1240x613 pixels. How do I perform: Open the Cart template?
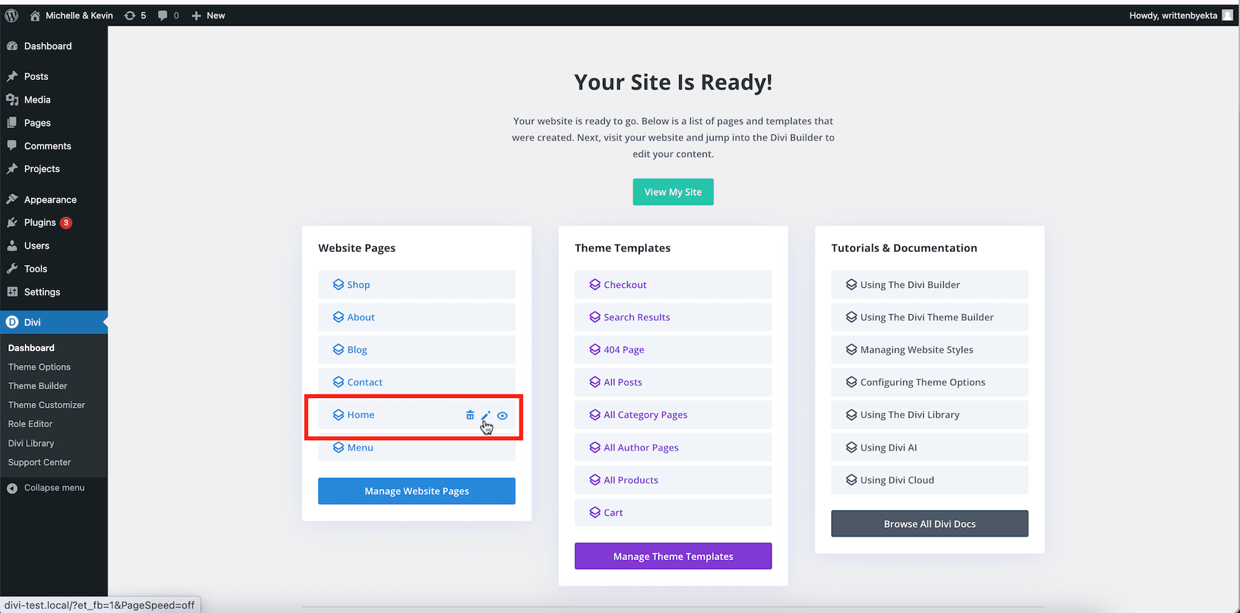[673, 512]
